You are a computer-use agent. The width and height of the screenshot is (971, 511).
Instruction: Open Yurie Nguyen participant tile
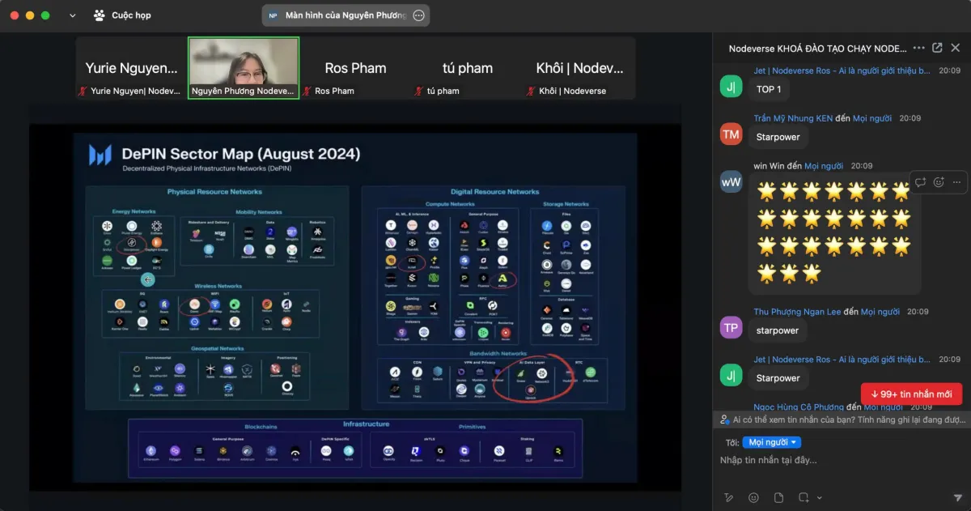pos(132,68)
